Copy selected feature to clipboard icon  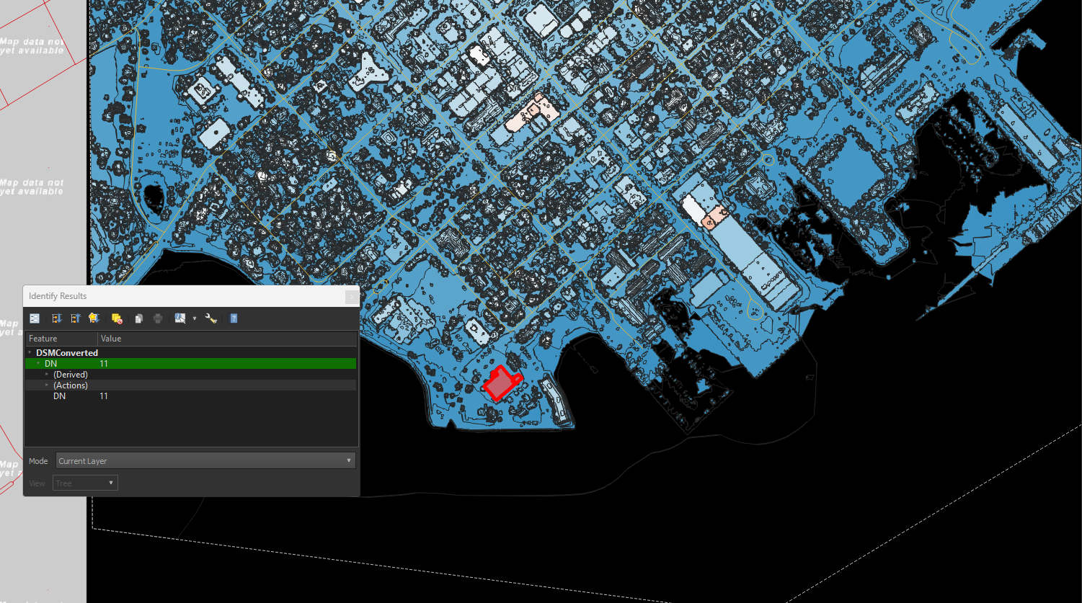[139, 318]
